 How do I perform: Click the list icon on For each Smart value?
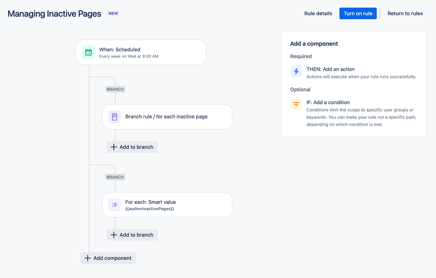coord(114,205)
